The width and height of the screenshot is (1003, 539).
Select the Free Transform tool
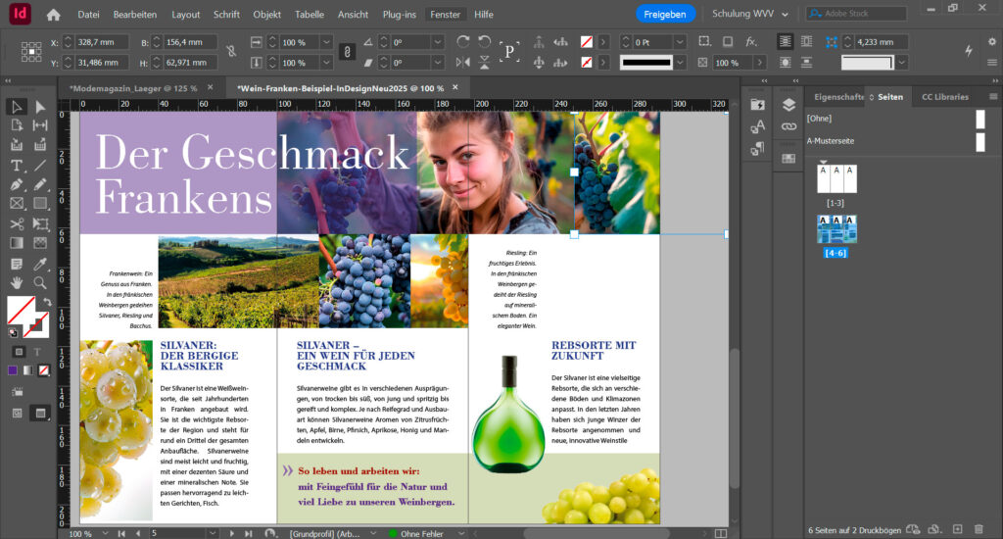click(x=40, y=224)
